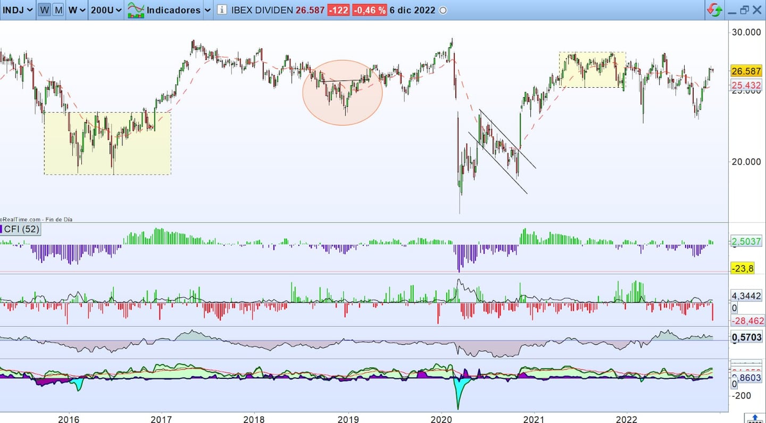Click the info icon next to IBEX DIVIDEN

click(222, 10)
